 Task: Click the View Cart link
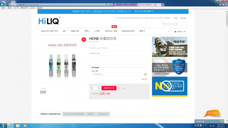tap(183, 18)
